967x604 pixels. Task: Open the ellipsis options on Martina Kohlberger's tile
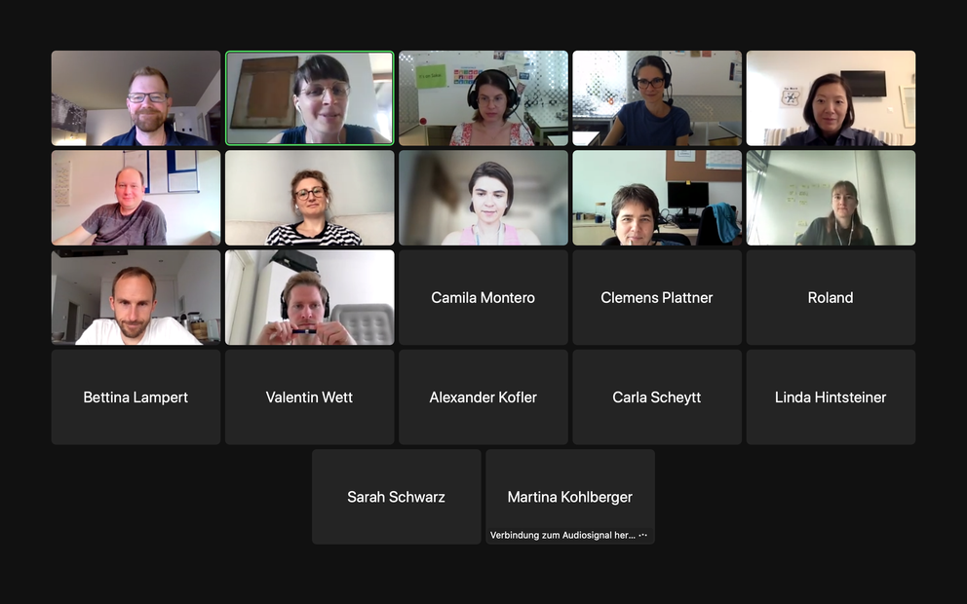(x=643, y=535)
